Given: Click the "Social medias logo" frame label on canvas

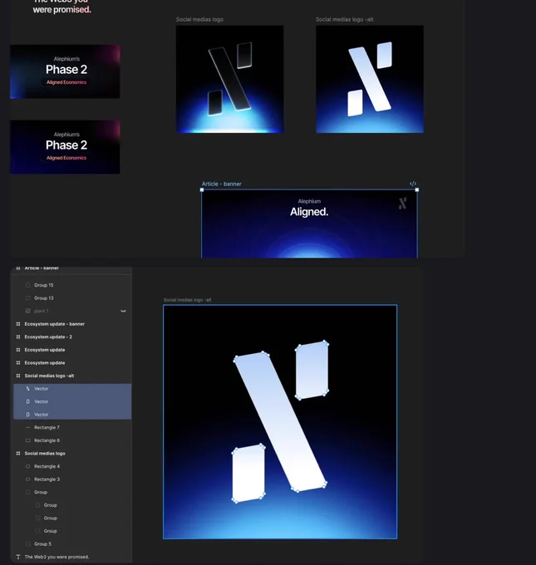Looking at the screenshot, I should tap(199, 19).
